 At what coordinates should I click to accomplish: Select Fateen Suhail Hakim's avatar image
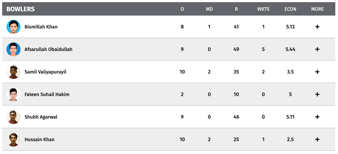tap(13, 94)
